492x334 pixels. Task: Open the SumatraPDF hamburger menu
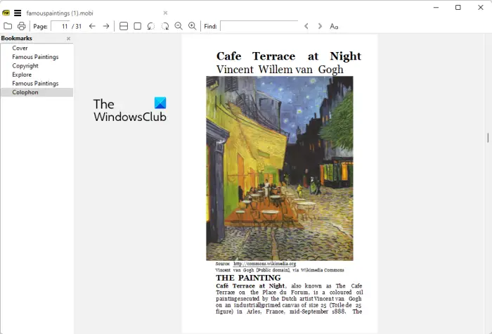tap(18, 13)
